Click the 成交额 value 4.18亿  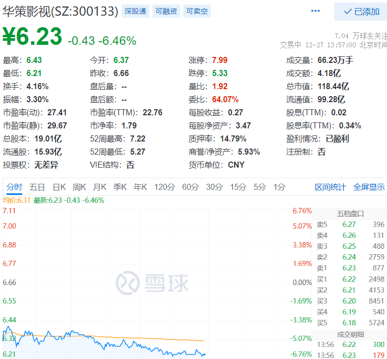pos(329,73)
